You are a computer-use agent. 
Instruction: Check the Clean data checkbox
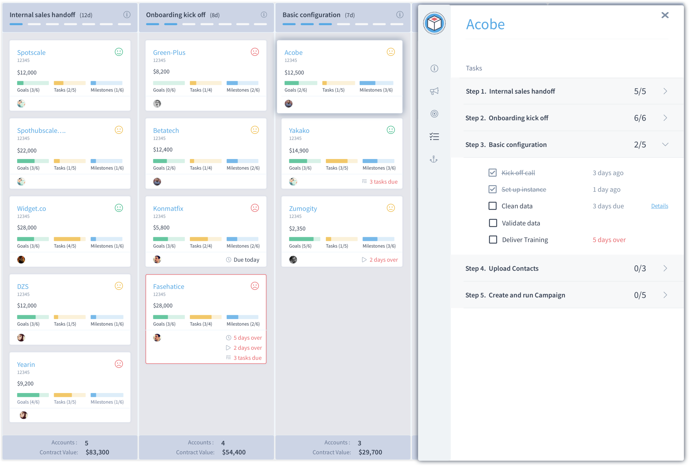pyautogui.click(x=493, y=206)
